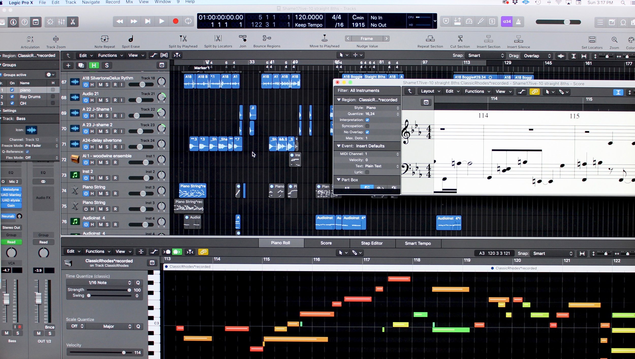Click the Stereo Out output button

click(11, 228)
